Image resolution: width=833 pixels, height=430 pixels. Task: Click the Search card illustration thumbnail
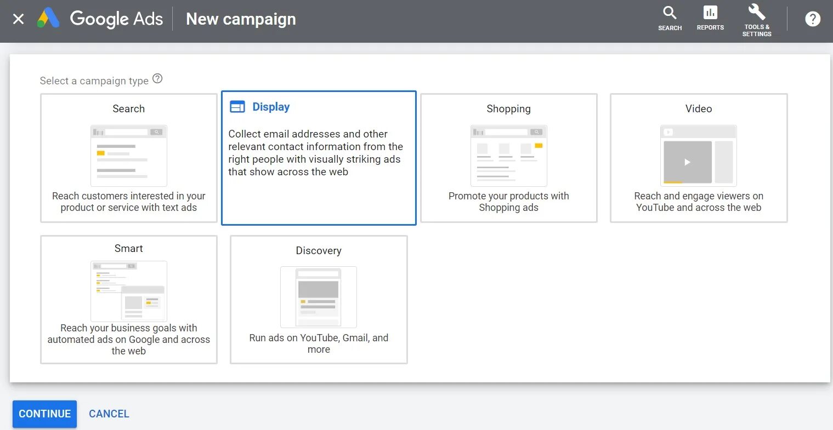tap(129, 156)
